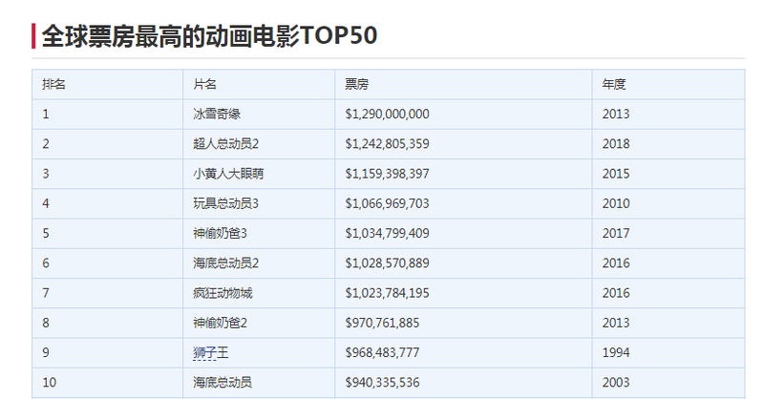Click the box office value $970,761,885
Screen dimensions: 764x399
[x=382, y=323]
